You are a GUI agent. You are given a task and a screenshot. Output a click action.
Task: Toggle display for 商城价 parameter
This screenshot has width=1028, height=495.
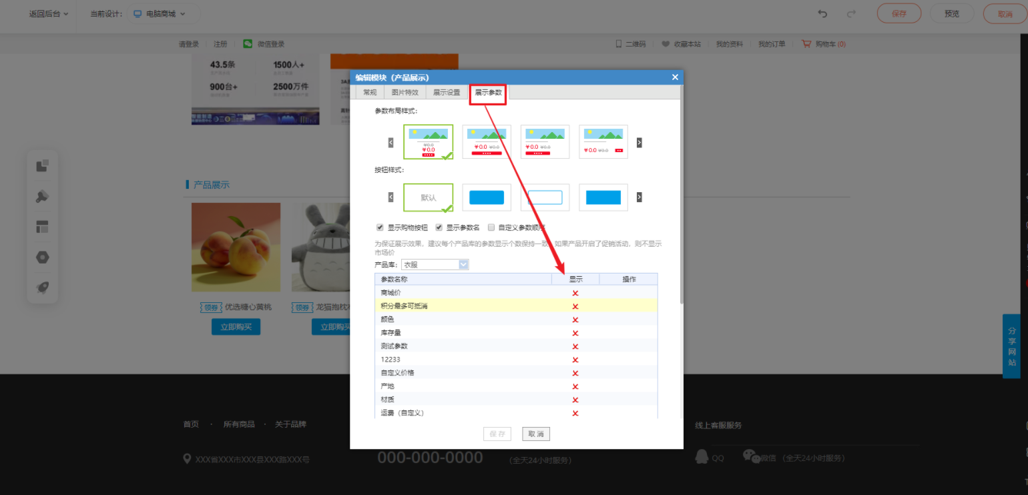[x=575, y=293]
